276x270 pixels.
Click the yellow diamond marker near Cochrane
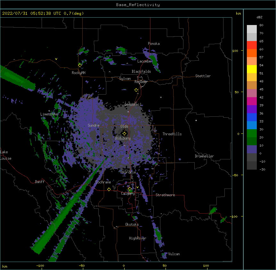pyautogui.click(x=109, y=189)
